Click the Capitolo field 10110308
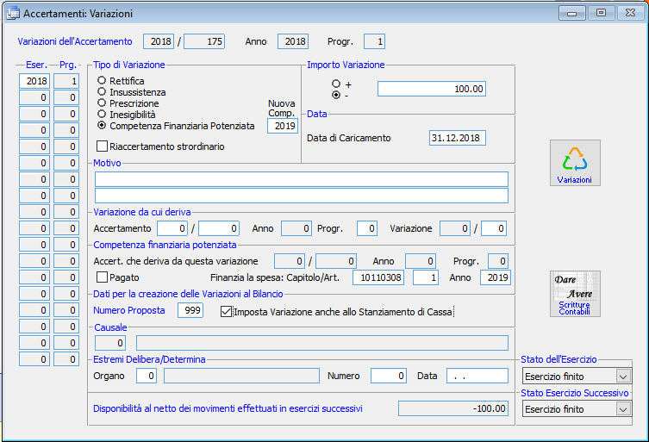 point(378,277)
